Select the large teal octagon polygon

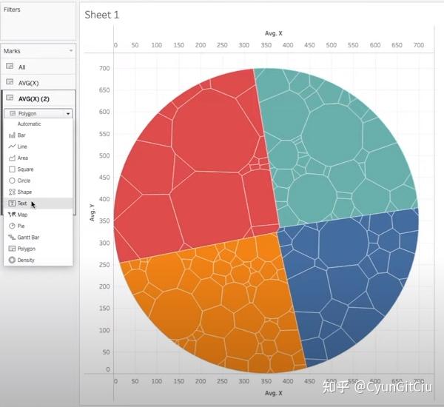332,134
